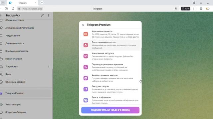Click the edit profile pencil icon

tap(42, 16)
